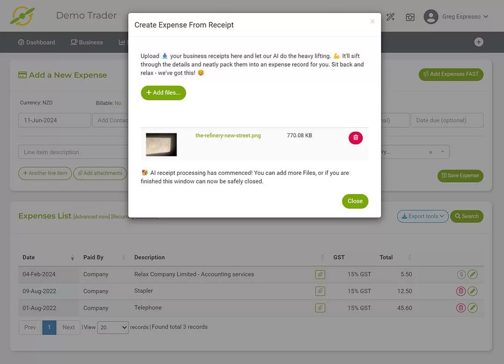Open attachment icon for Telephone row
Screen dimensions: 504x364
coord(320,308)
